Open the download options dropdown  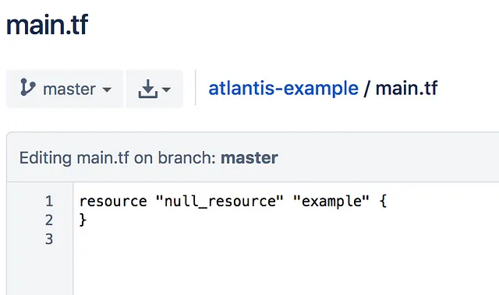pos(154,89)
